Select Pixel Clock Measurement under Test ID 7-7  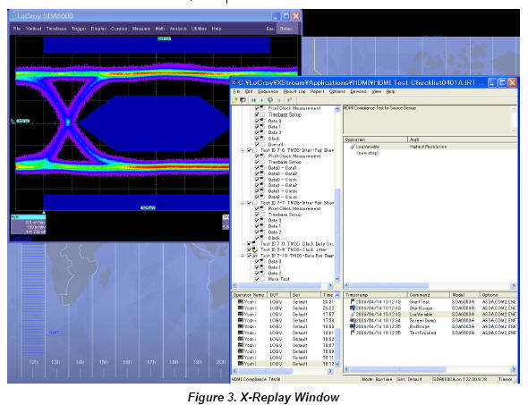click(x=294, y=208)
